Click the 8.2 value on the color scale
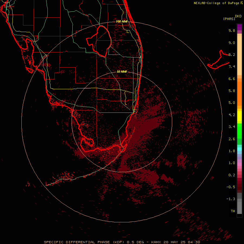244x244 pixels. (x=232, y=54)
